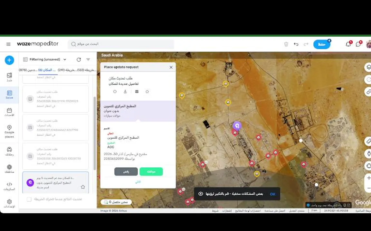
Task: Click the issues list vertical scrollbar
Action: 95,133
